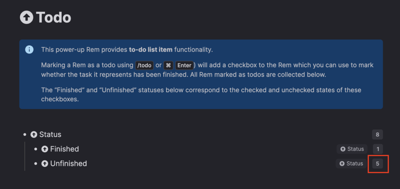400x189 pixels.
Task: Click the Todo page title text
Action: pyautogui.click(x=54, y=18)
